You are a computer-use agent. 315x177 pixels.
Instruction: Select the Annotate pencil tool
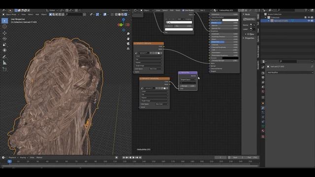4,57
